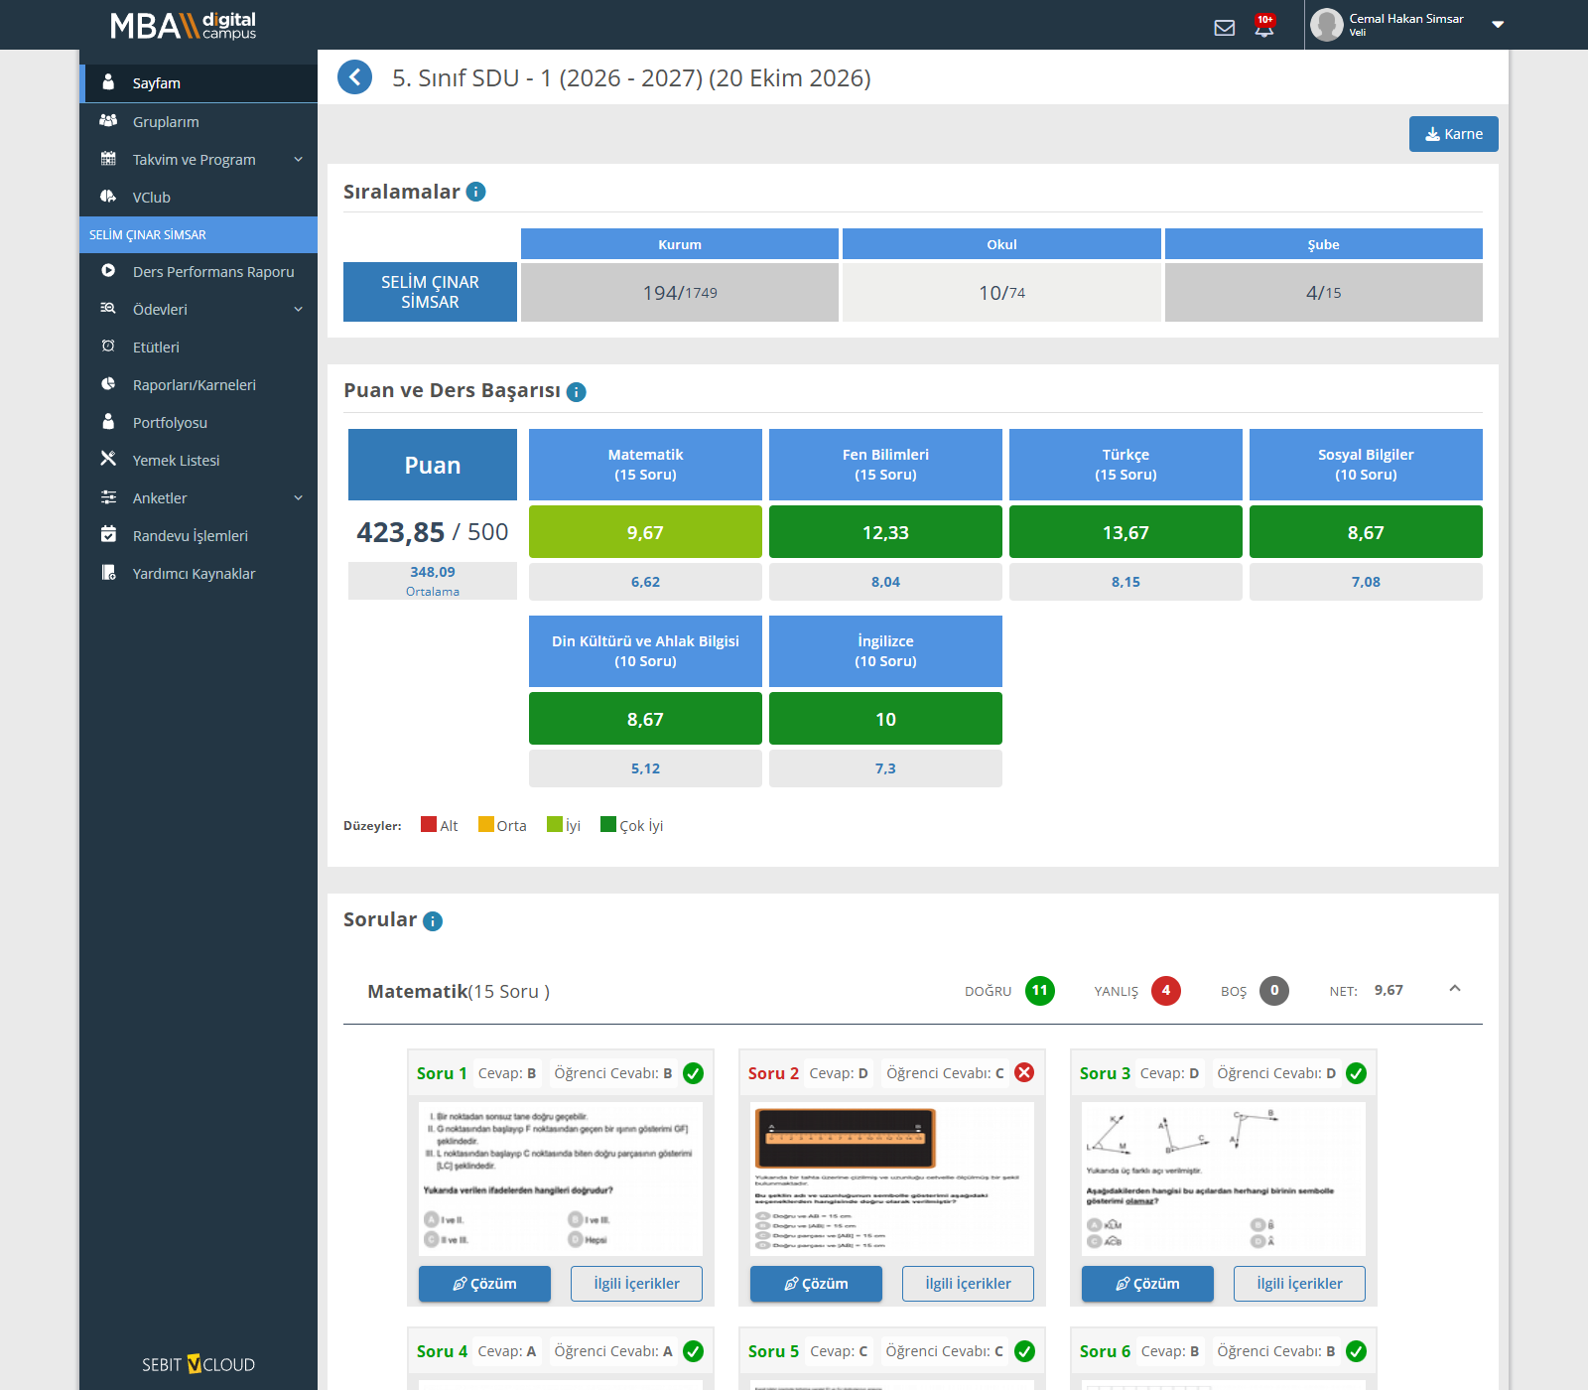The width and height of the screenshot is (1588, 1390).
Task: Click the YANLIŞ count badge 4
Action: click(1166, 990)
